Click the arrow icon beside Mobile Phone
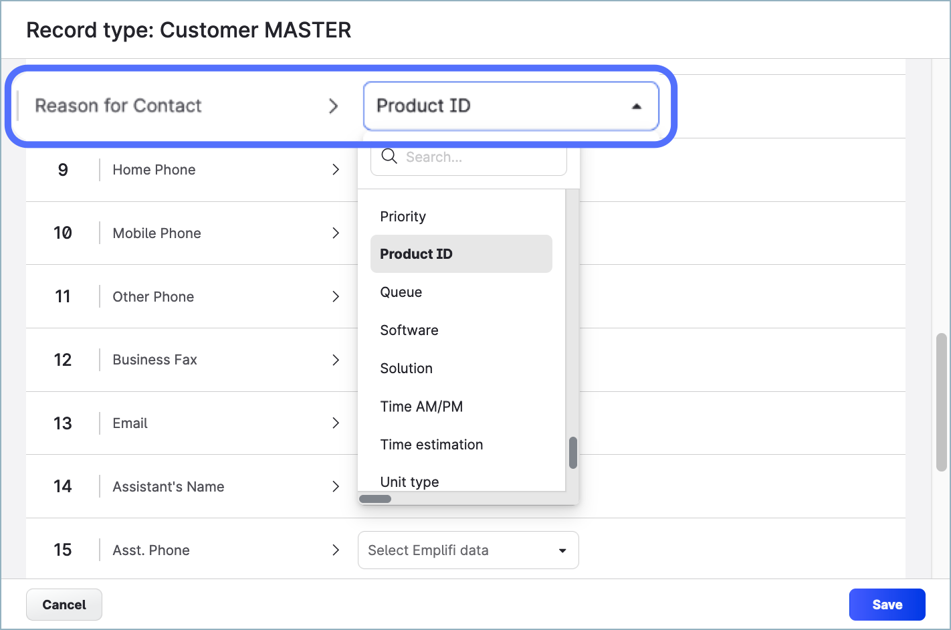 [336, 233]
